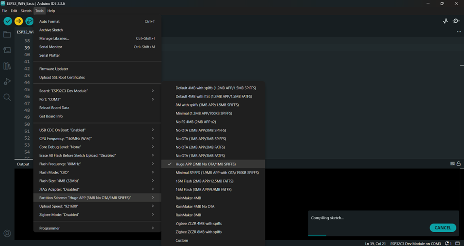464x246 pixels.
Task: Click the Upload arrow toolbar button
Action: [19, 21]
